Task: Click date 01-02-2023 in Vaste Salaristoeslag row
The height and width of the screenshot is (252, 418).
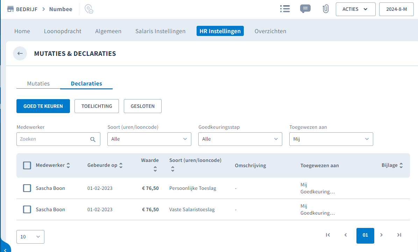Action: coord(100,209)
